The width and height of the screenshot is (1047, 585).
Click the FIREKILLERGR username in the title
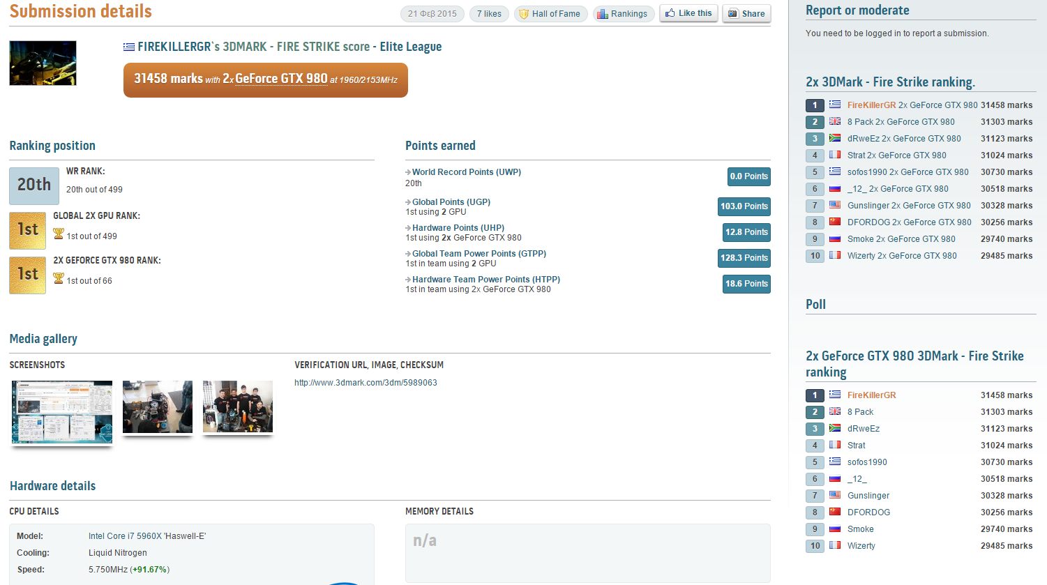click(174, 47)
